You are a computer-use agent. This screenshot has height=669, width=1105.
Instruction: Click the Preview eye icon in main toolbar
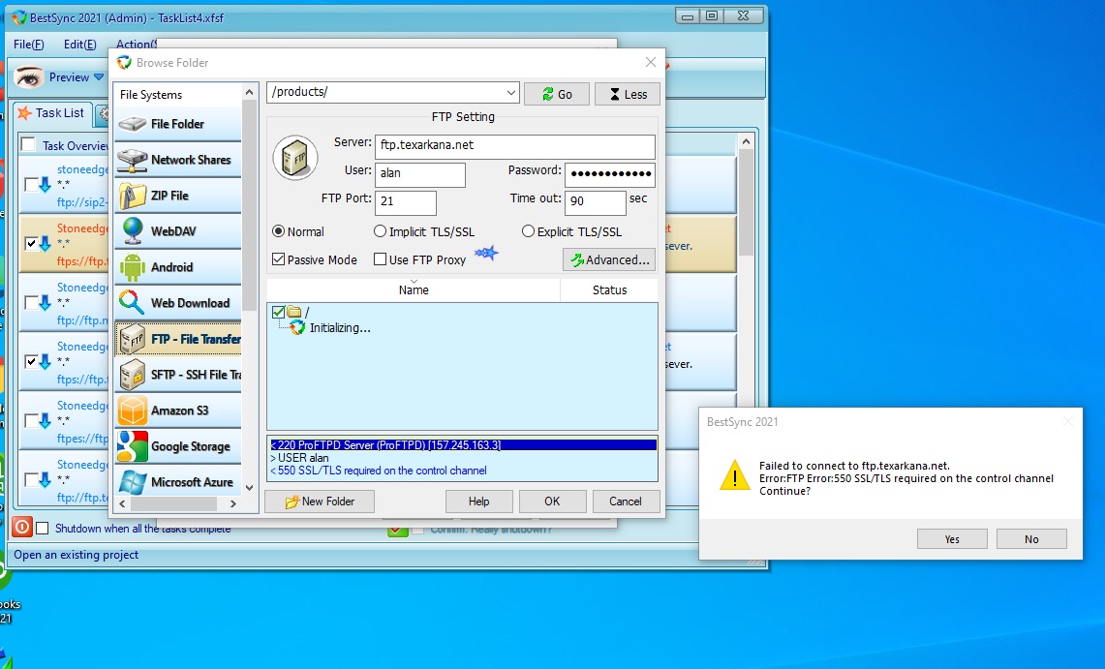tap(29, 77)
